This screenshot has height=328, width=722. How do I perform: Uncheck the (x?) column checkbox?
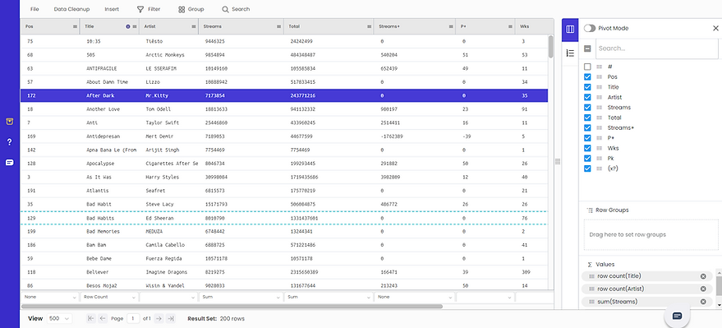[x=587, y=169]
